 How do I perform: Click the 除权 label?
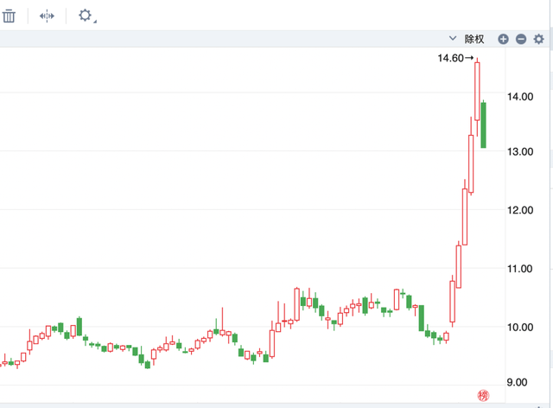click(474, 39)
